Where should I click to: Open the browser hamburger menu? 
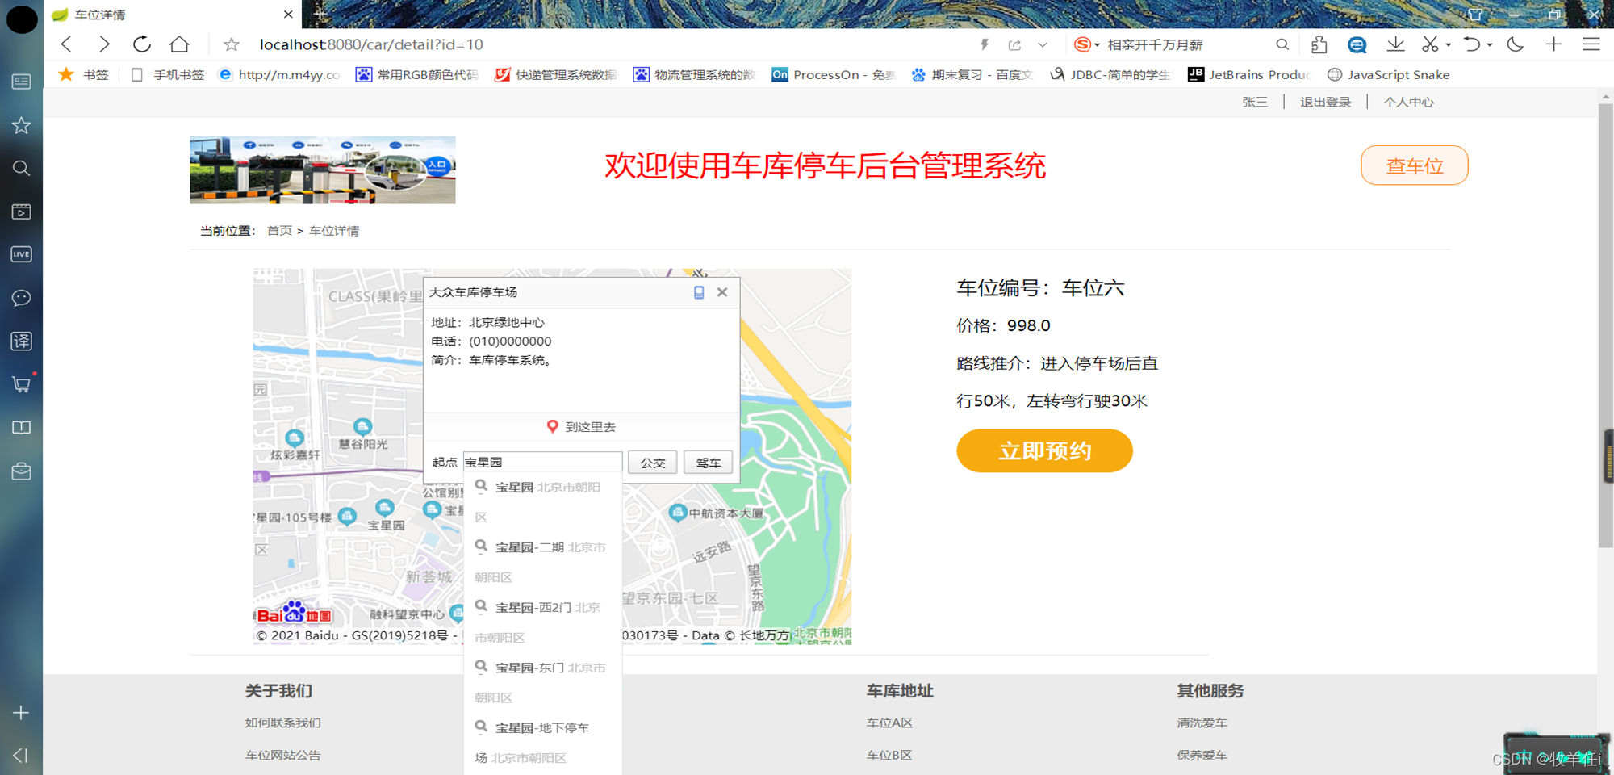click(x=1591, y=44)
